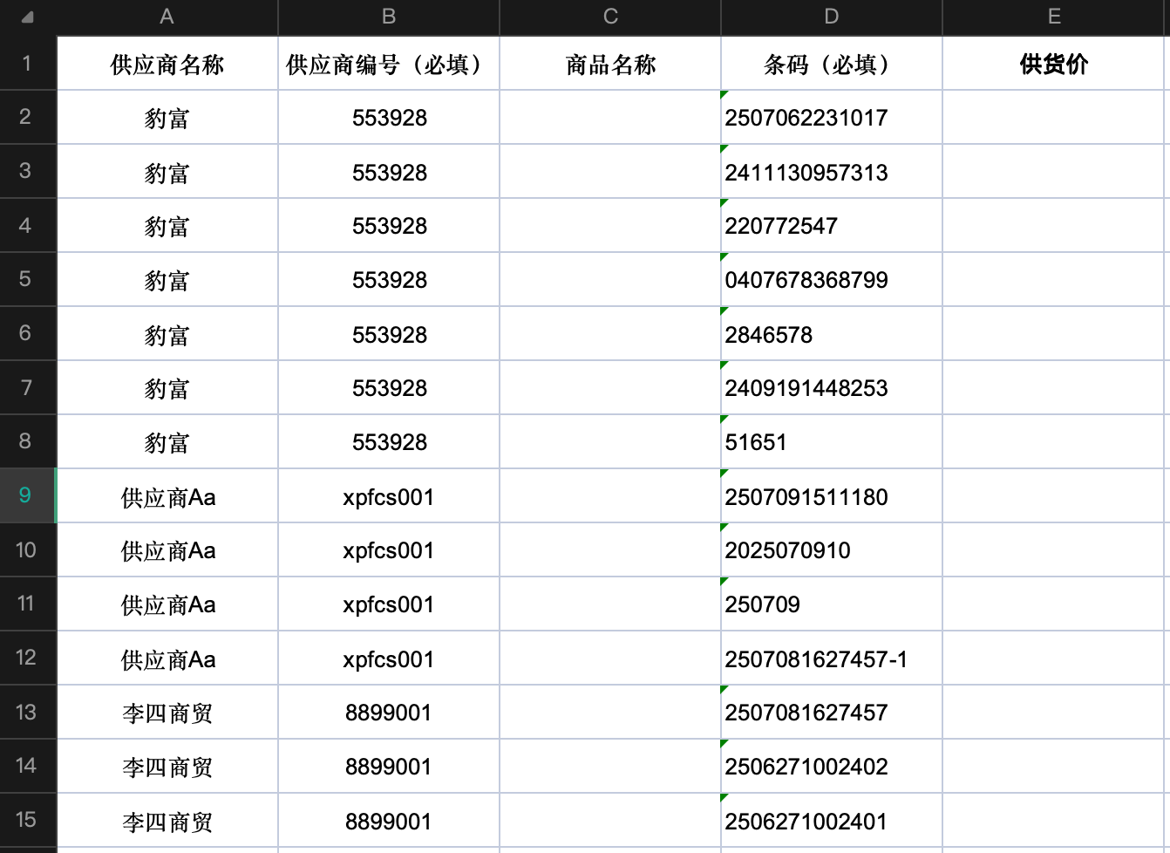Image resolution: width=1170 pixels, height=853 pixels.
Task: Select column header A
Action: click(167, 17)
